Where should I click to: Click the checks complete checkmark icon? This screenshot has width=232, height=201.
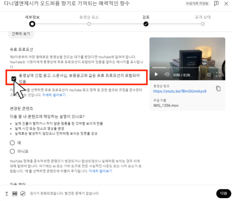click(23, 194)
